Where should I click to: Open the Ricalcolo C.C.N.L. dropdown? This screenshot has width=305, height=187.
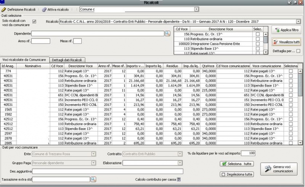(298, 22)
